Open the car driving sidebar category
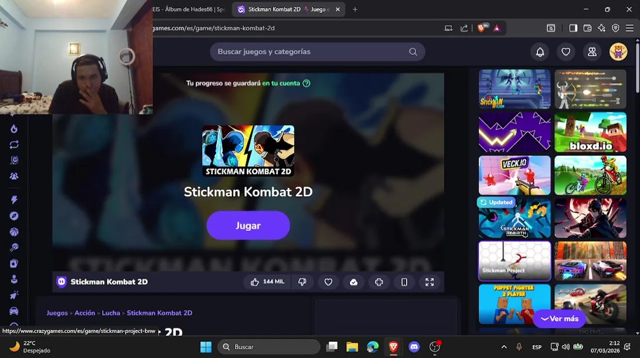 (14, 311)
